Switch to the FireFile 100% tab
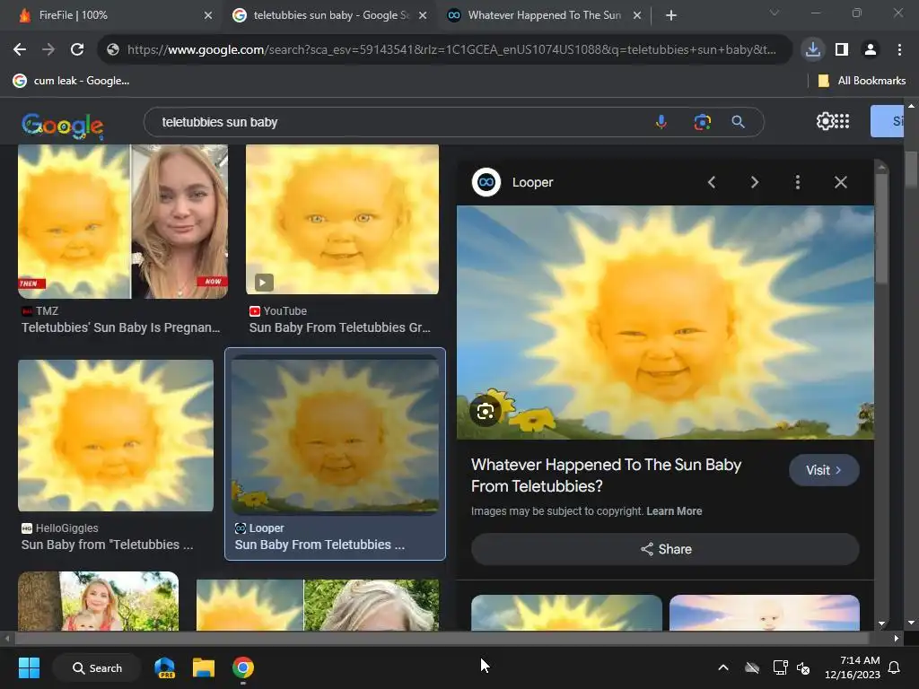 point(111,15)
